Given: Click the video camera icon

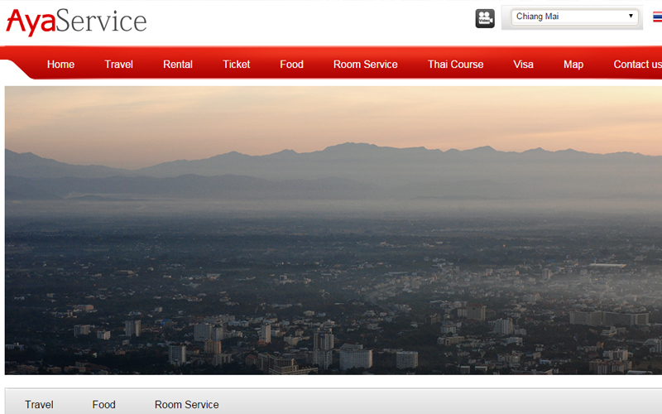Looking at the screenshot, I should (485, 18).
